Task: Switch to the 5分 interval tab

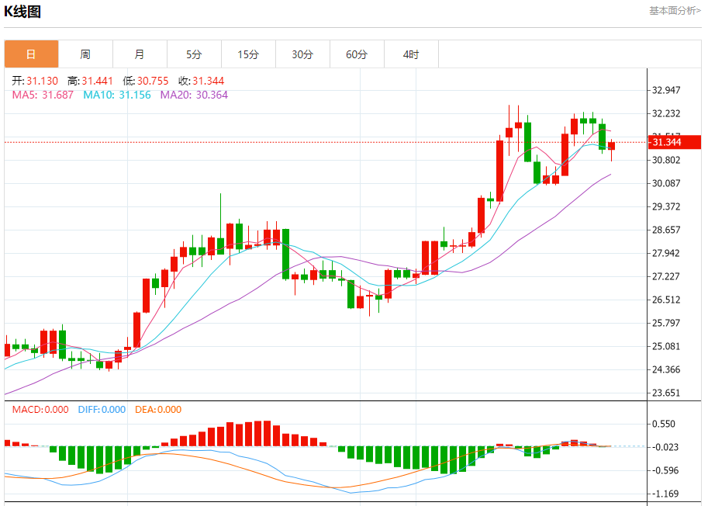Action: pyautogui.click(x=194, y=54)
